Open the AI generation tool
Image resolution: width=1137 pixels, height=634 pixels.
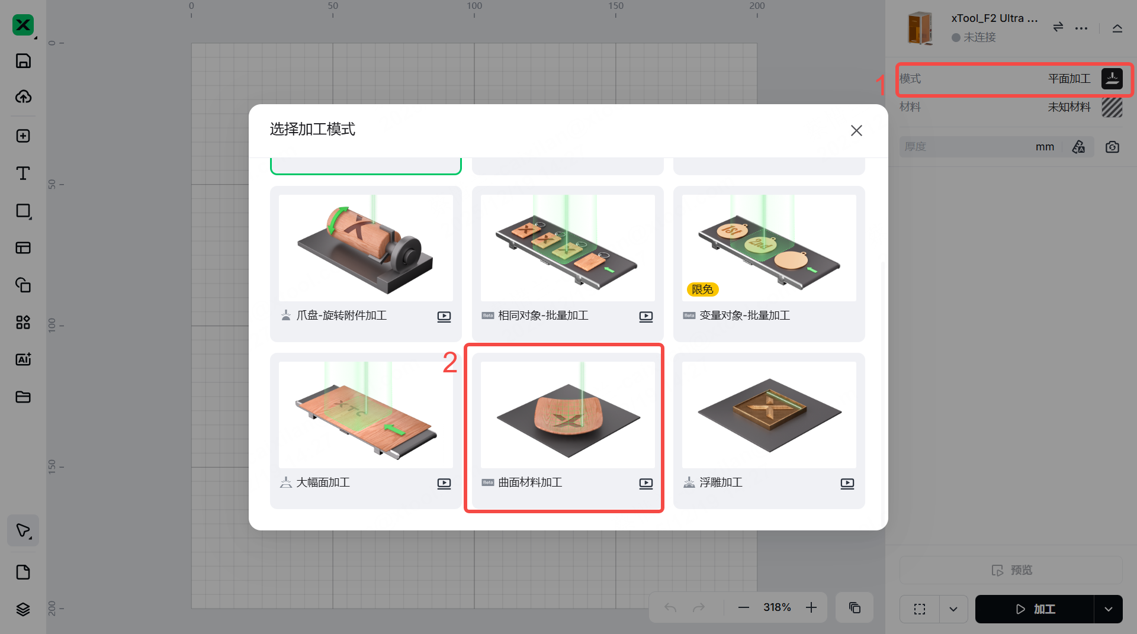tap(23, 359)
